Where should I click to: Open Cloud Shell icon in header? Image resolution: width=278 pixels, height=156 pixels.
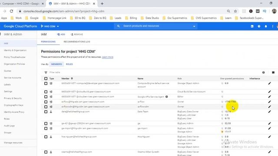(x=252, y=26)
